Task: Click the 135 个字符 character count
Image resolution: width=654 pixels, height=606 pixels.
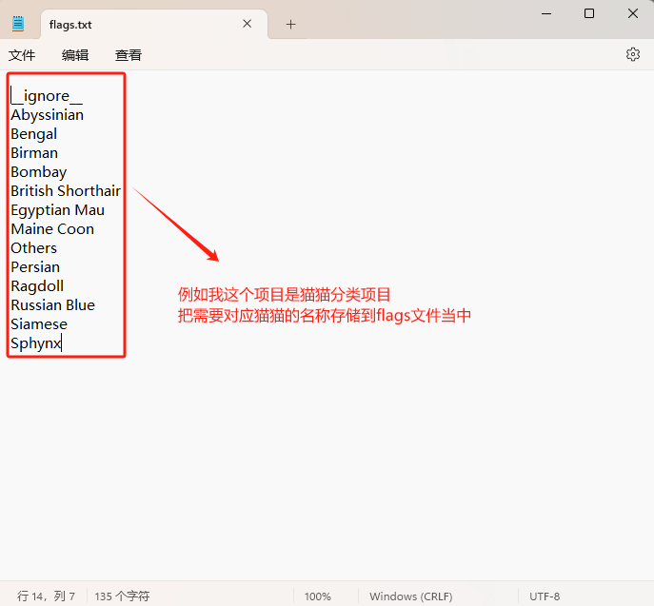Action: pos(122,596)
